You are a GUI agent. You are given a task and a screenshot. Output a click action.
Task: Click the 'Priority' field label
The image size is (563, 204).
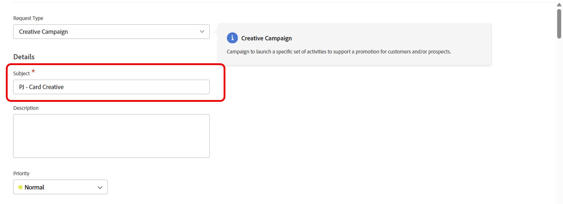[x=21, y=173]
